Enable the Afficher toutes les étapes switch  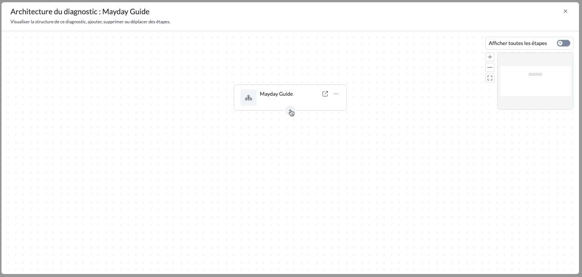[563, 43]
